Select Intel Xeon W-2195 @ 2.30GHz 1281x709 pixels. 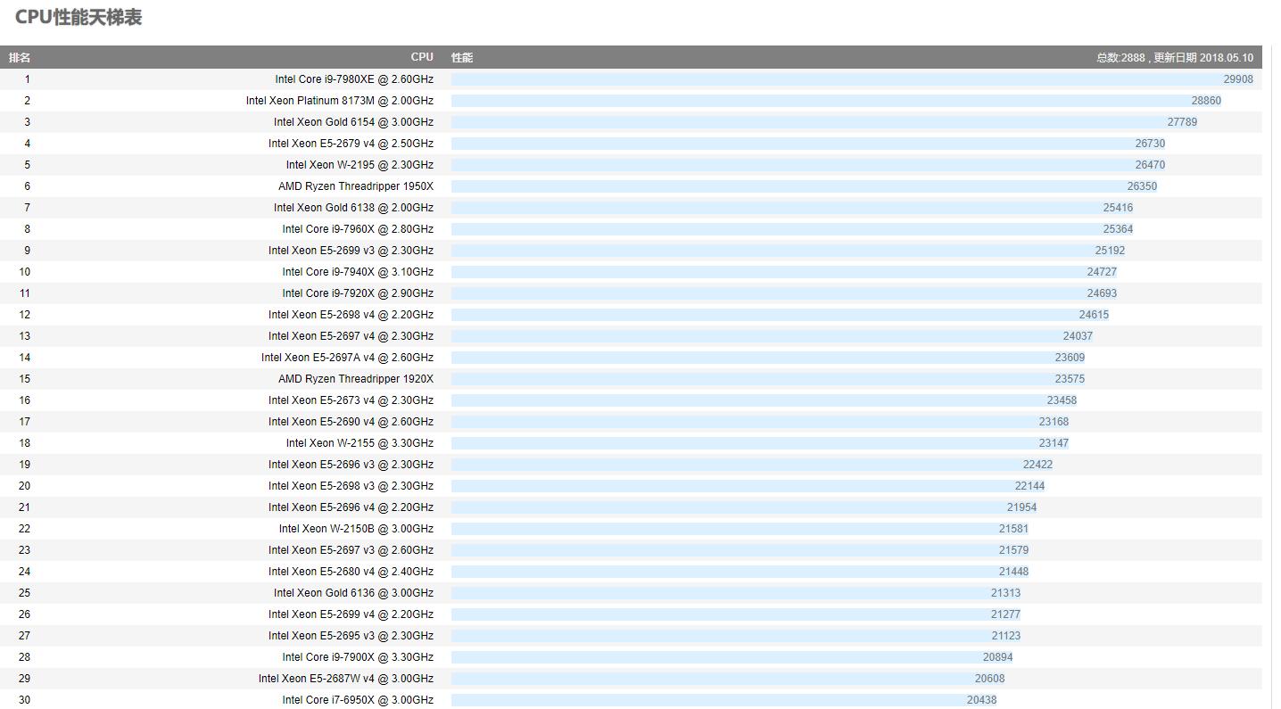(x=360, y=165)
